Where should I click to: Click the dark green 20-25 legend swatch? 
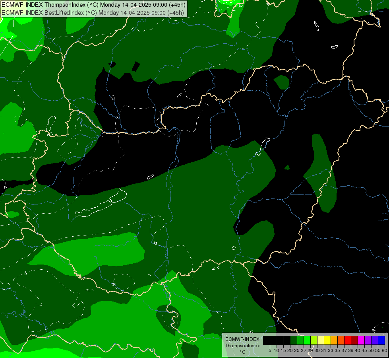tap(294, 340)
